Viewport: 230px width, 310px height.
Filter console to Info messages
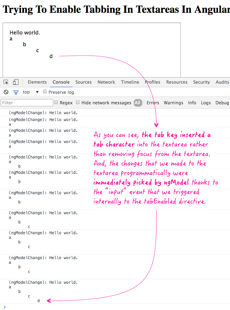192,103
